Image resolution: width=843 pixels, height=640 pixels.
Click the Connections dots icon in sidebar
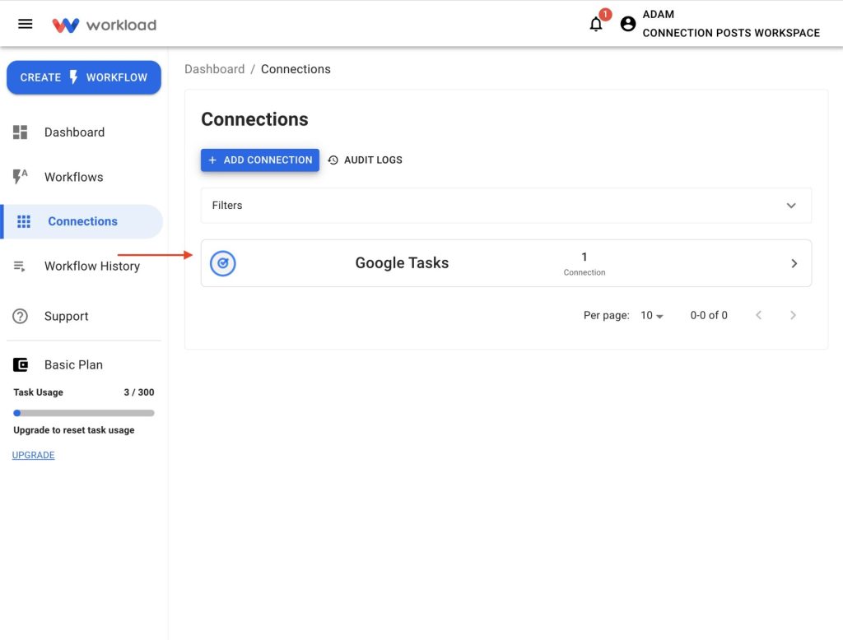point(24,221)
